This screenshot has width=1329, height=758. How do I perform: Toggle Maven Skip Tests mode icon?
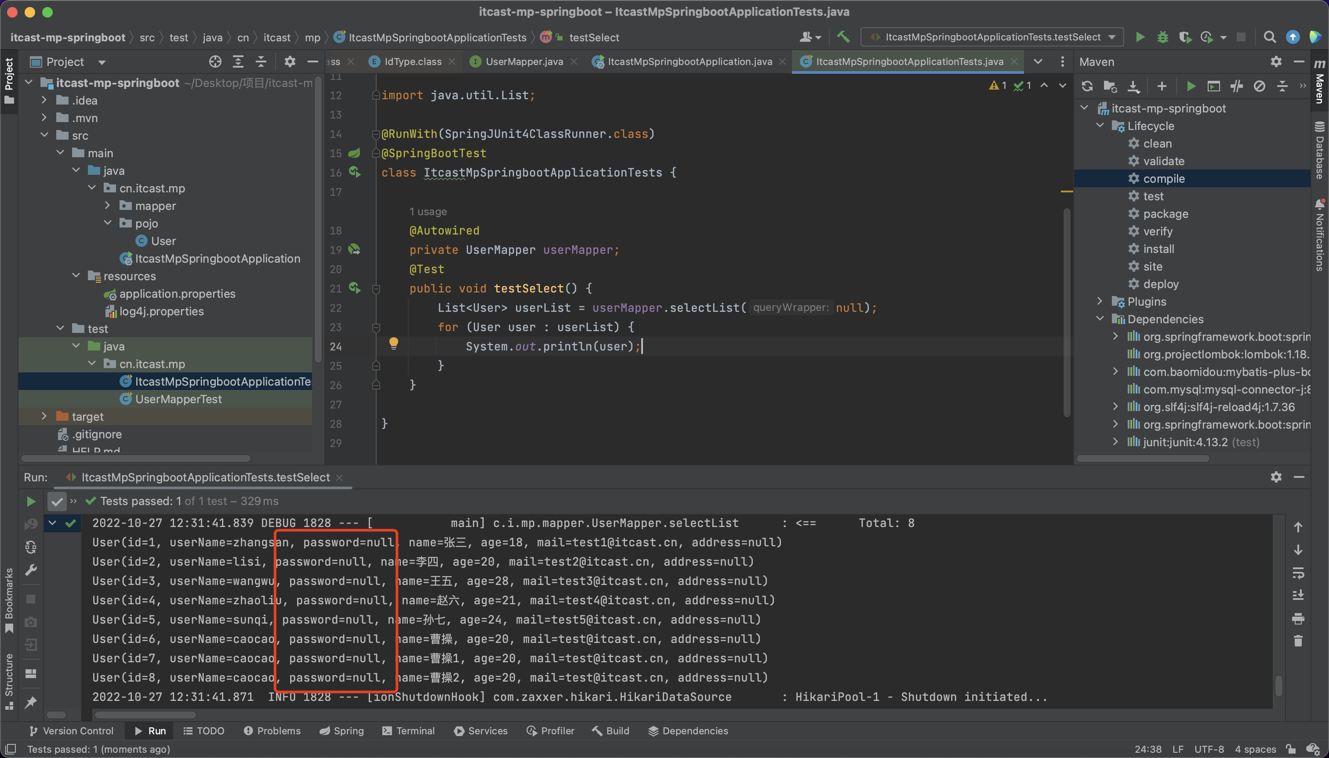point(1259,87)
